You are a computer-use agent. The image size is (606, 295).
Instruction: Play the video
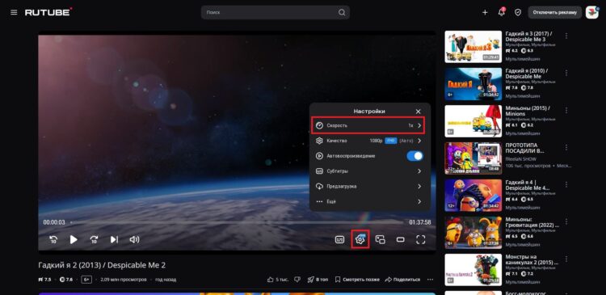(x=74, y=240)
